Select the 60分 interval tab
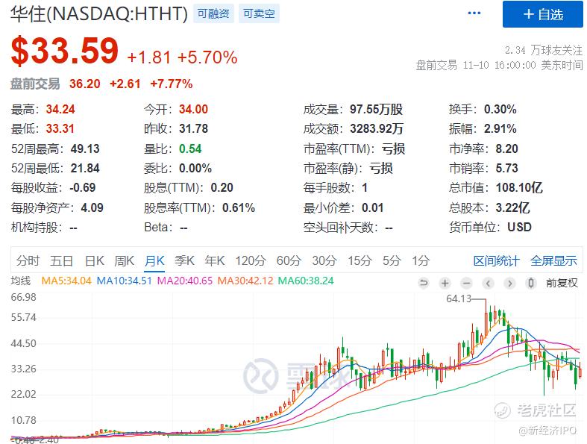 pyautogui.click(x=289, y=260)
